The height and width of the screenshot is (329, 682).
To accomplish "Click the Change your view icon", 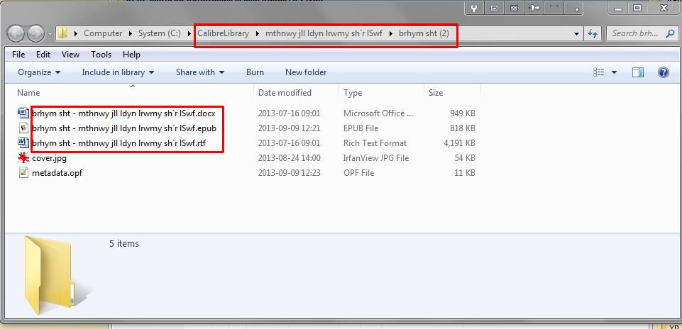I will [x=599, y=72].
